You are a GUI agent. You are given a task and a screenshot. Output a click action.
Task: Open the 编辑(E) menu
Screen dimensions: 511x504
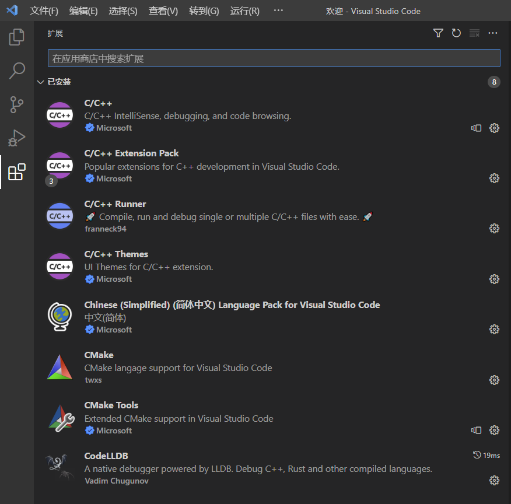click(x=83, y=11)
